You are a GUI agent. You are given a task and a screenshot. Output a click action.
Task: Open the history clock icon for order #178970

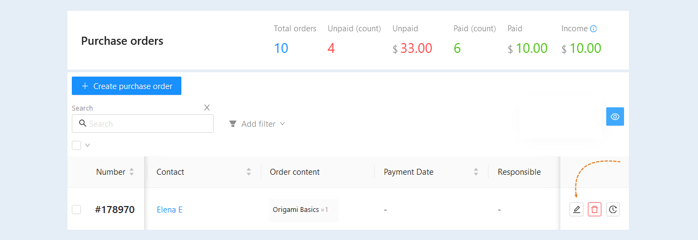pos(613,209)
